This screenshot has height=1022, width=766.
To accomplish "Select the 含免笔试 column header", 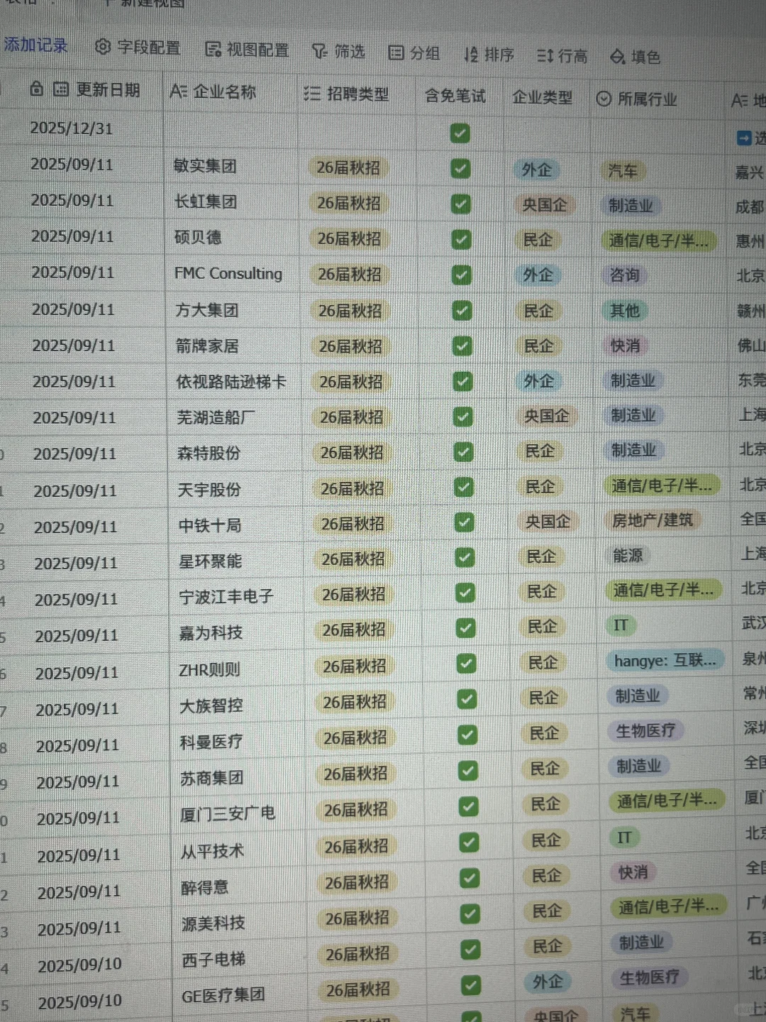I will point(455,96).
